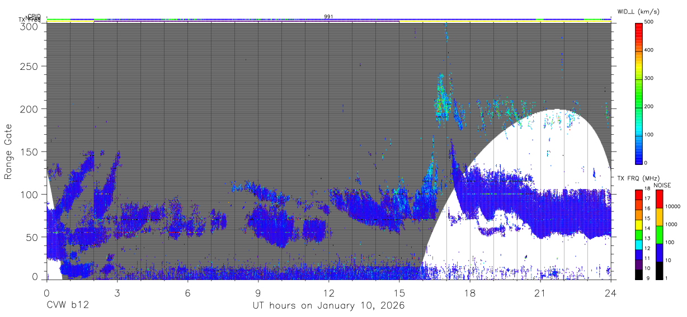This screenshot has width=687, height=317.
Task: Click the '300' label on the WID colorbar
Action: click(650, 78)
